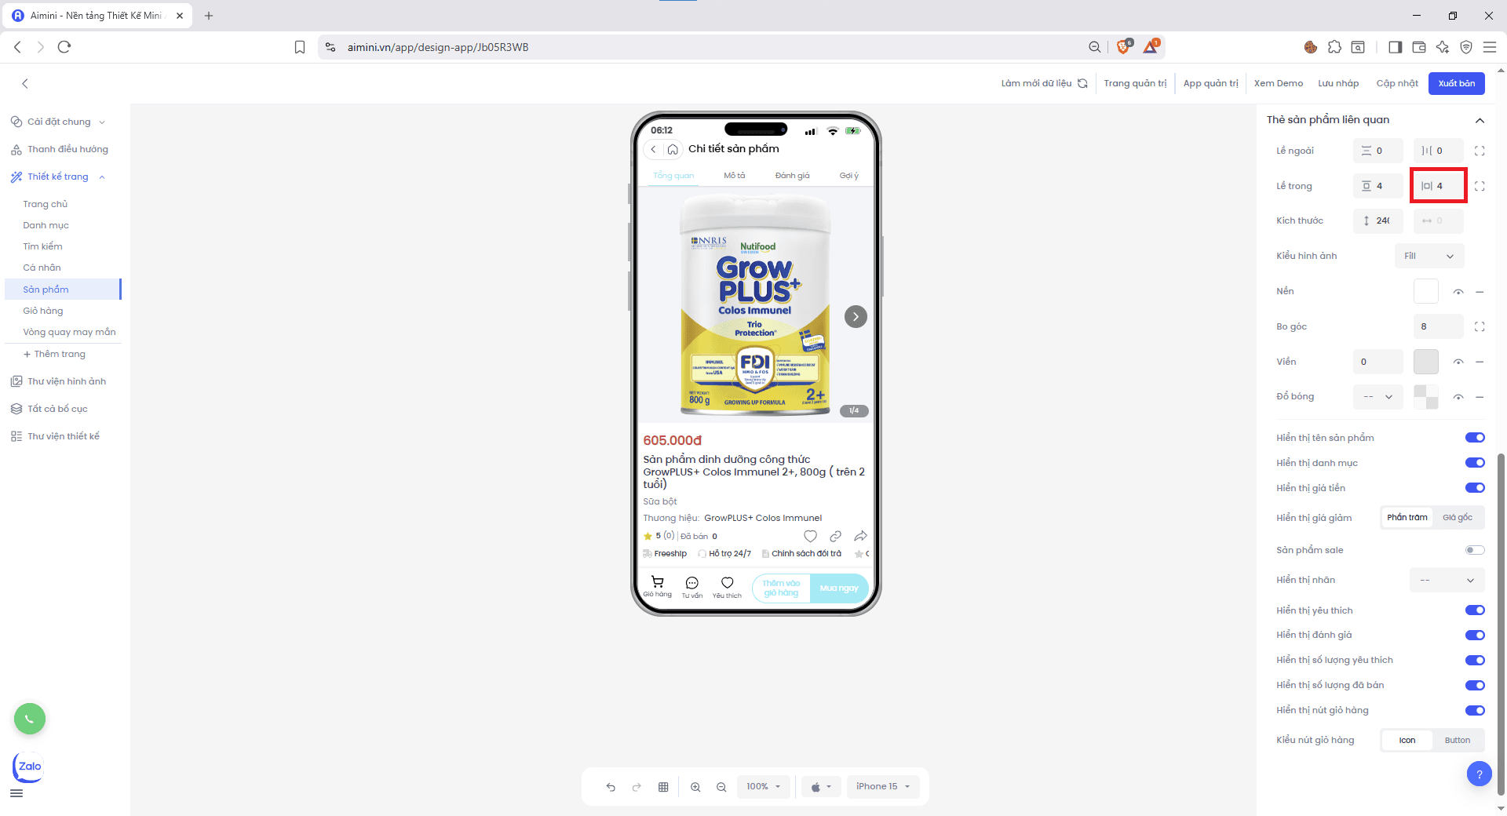The width and height of the screenshot is (1507, 816).
Task: Toggle Hiển thị tên sản phẩm switch
Action: point(1474,438)
